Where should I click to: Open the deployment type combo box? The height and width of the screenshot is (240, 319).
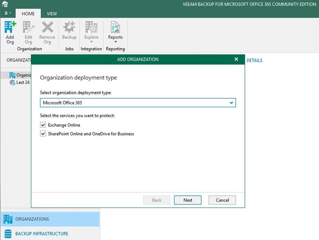tap(138, 103)
